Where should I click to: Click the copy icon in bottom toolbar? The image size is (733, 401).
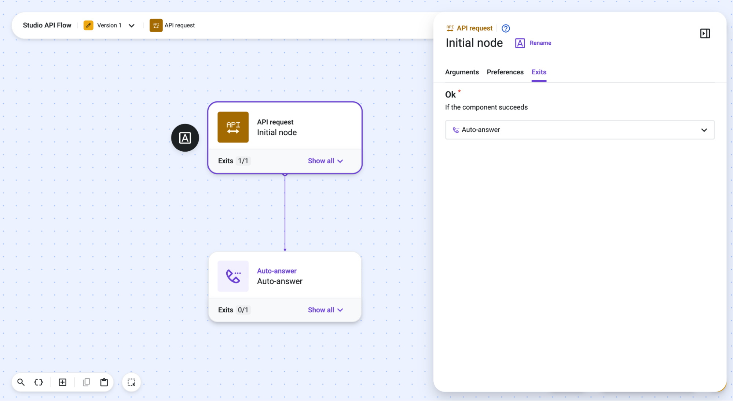pyautogui.click(x=87, y=382)
